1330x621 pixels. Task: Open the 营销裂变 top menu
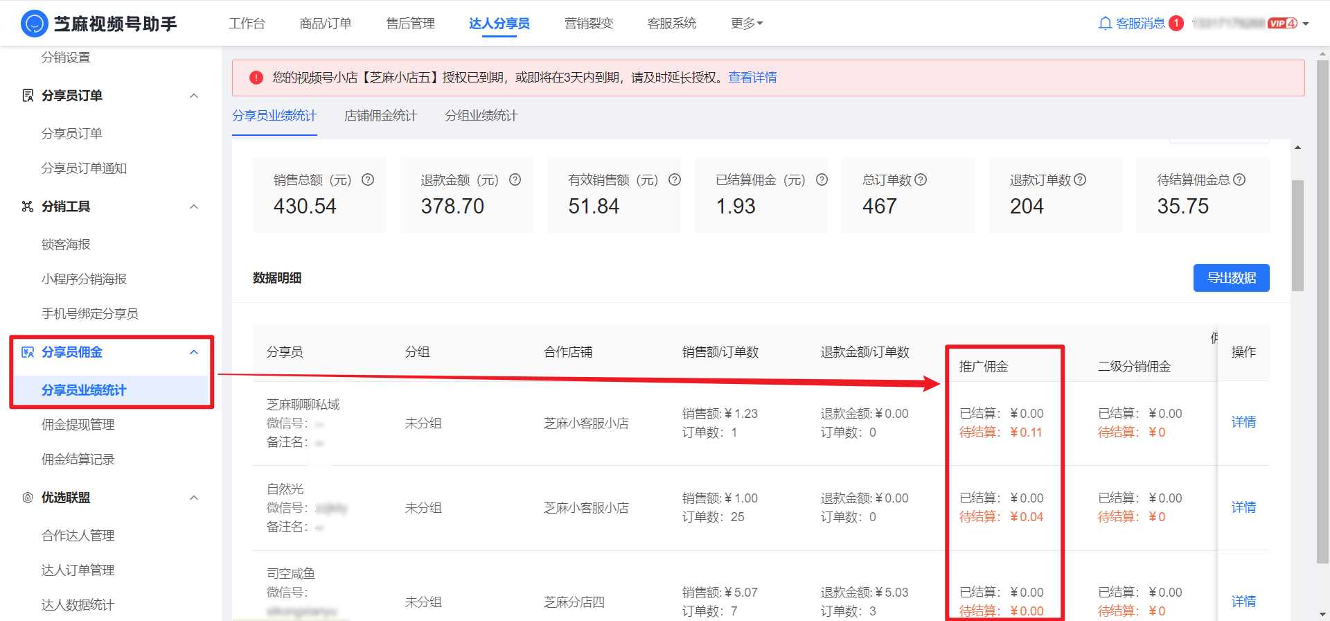[589, 24]
